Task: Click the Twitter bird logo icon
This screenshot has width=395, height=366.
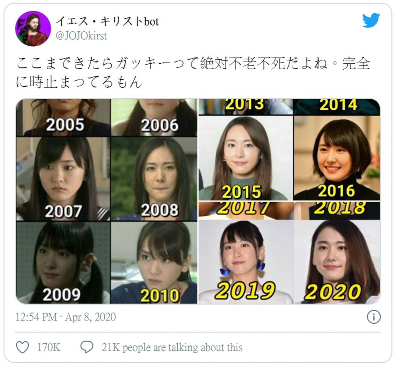Action: 371,20
